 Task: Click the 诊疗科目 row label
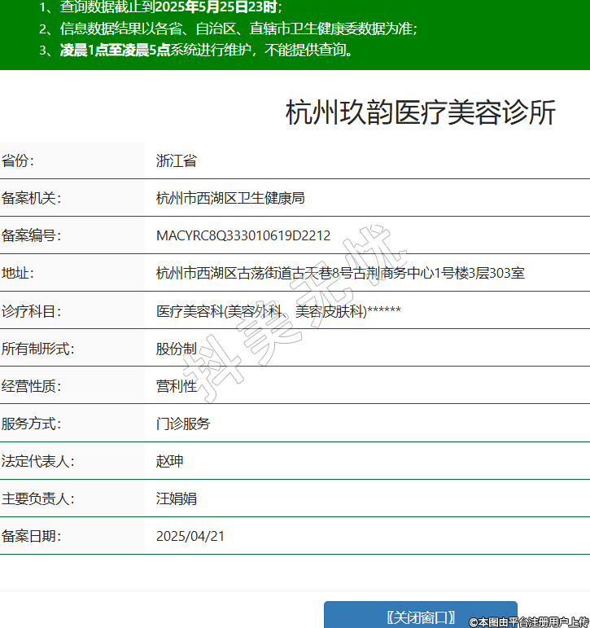coord(32,310)
